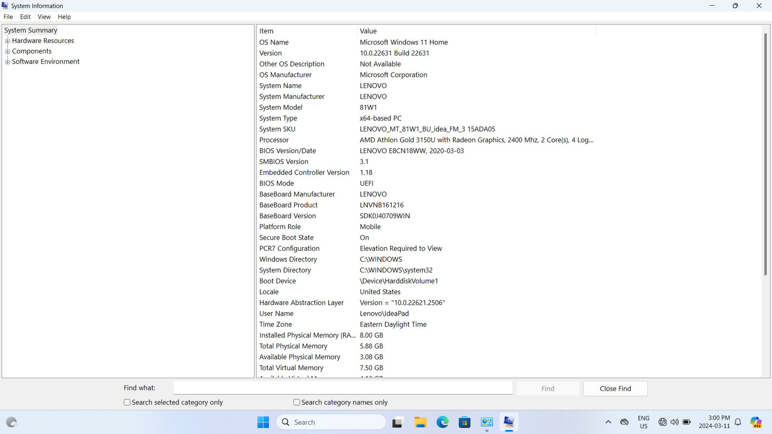Select the Hardware Resources category label
Screen dimensions: 772x434
(43, 41)
